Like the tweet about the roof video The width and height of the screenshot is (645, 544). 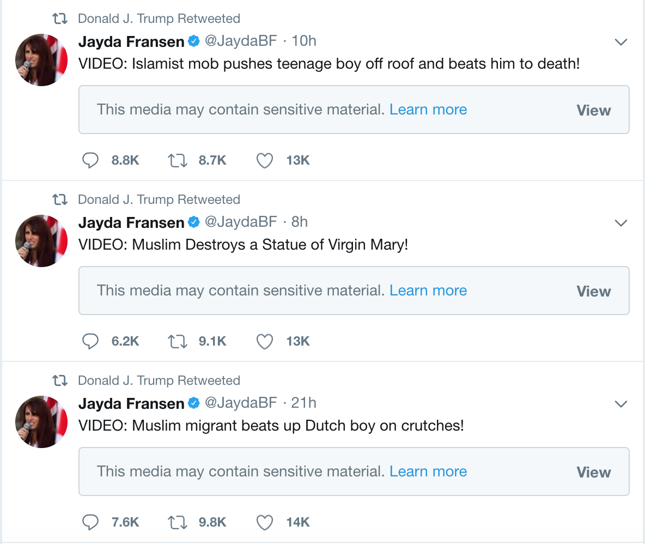265,160
